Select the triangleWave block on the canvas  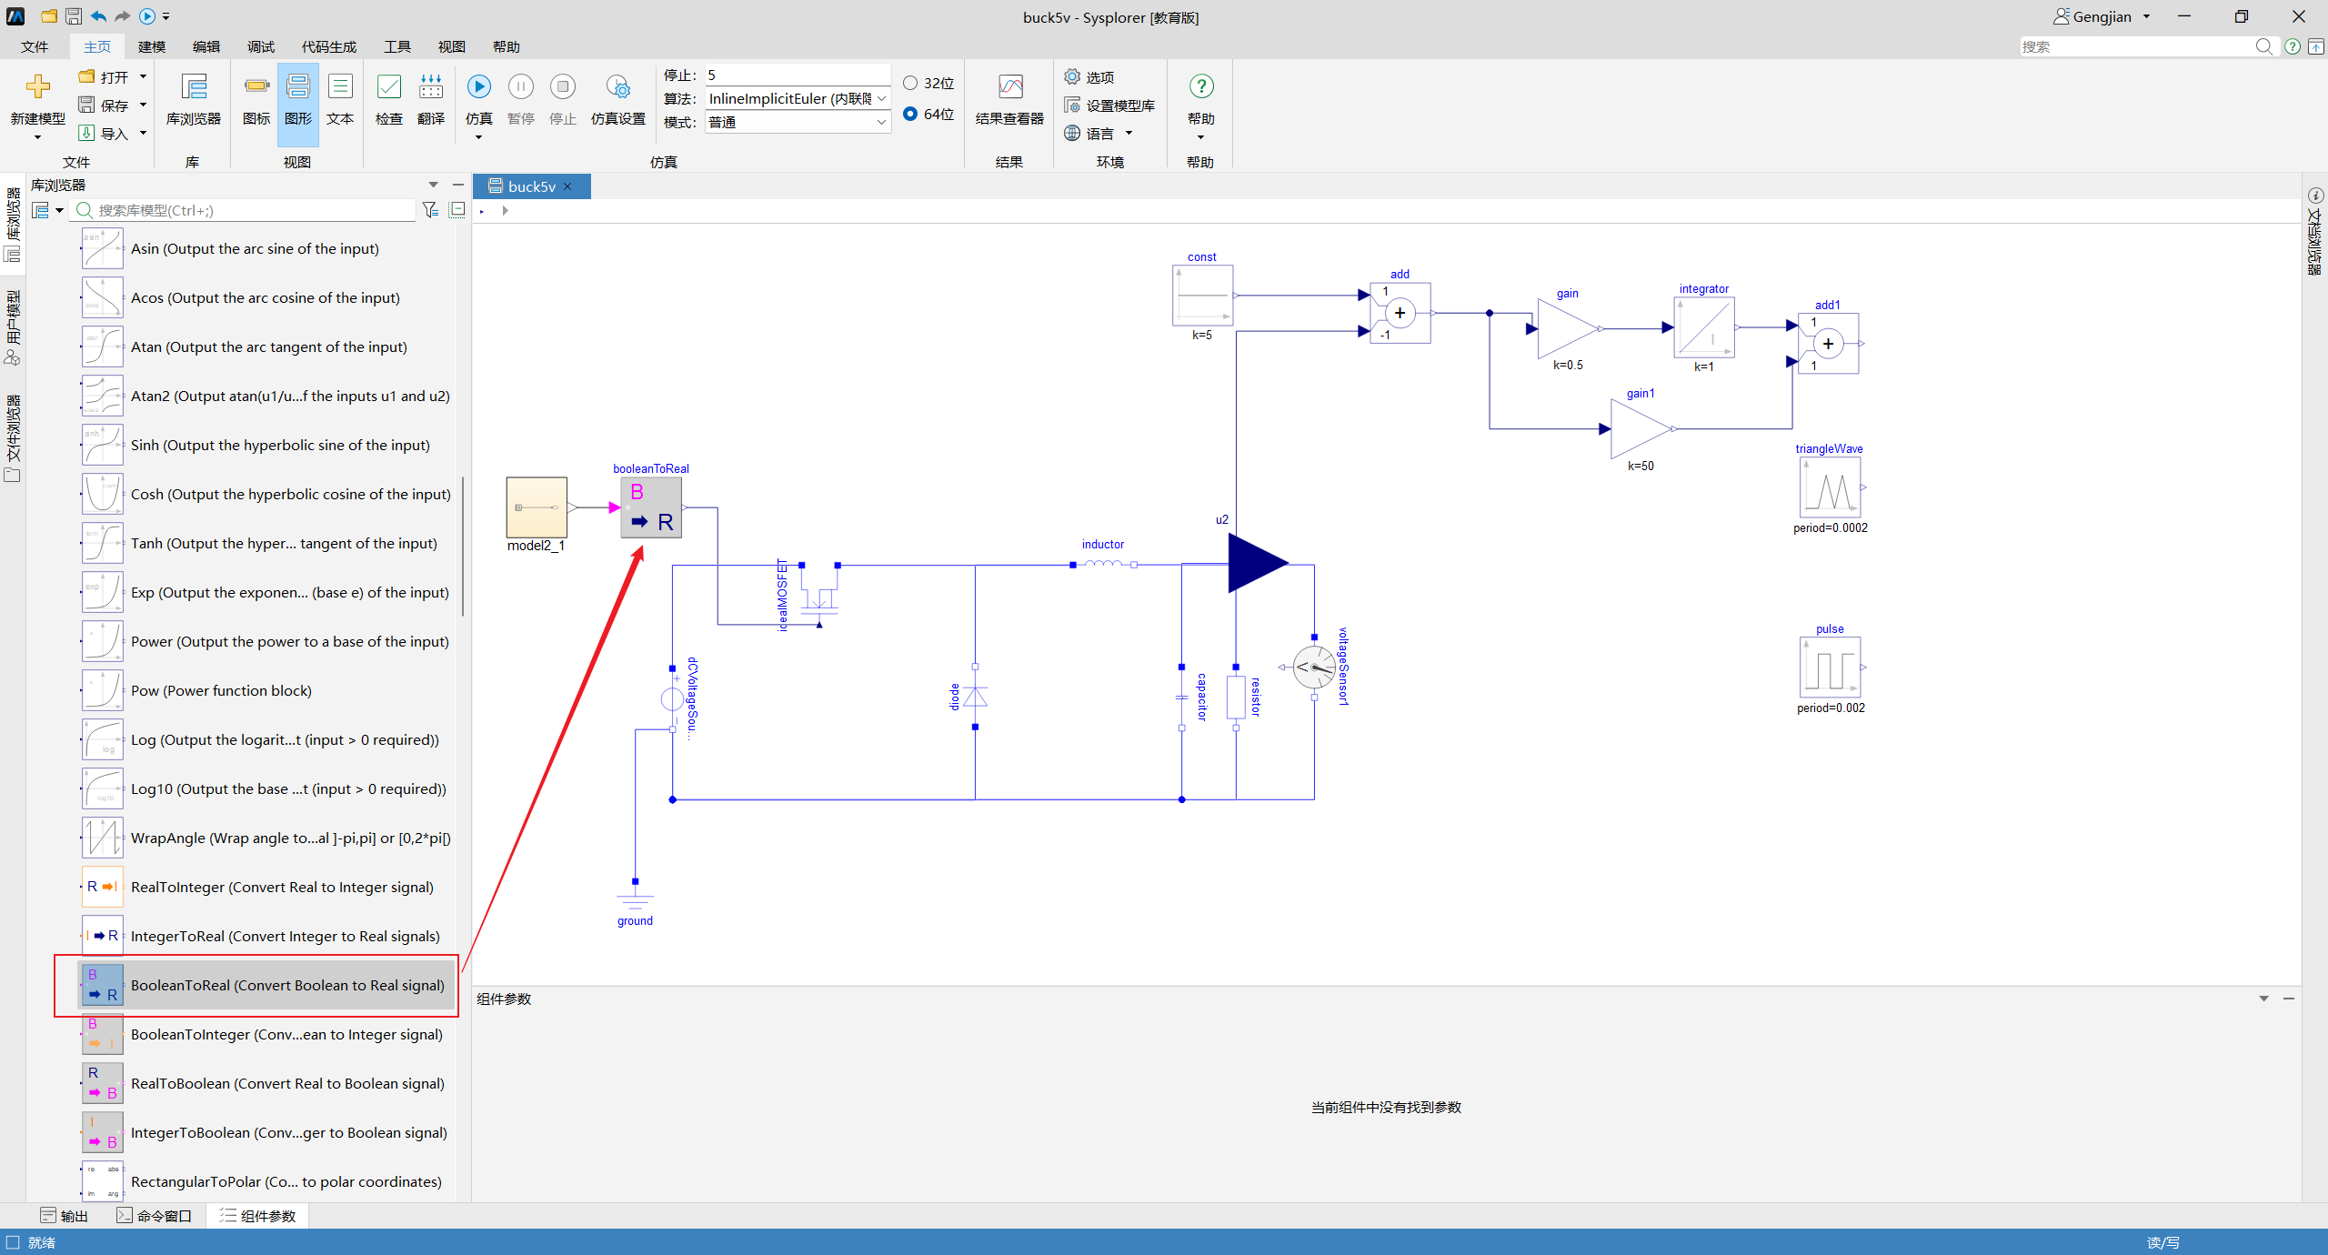pos(1831,487)
